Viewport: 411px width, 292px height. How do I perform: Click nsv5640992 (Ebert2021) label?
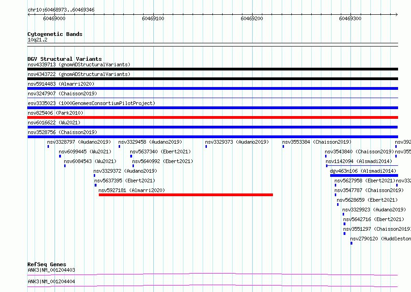point(163,161)
